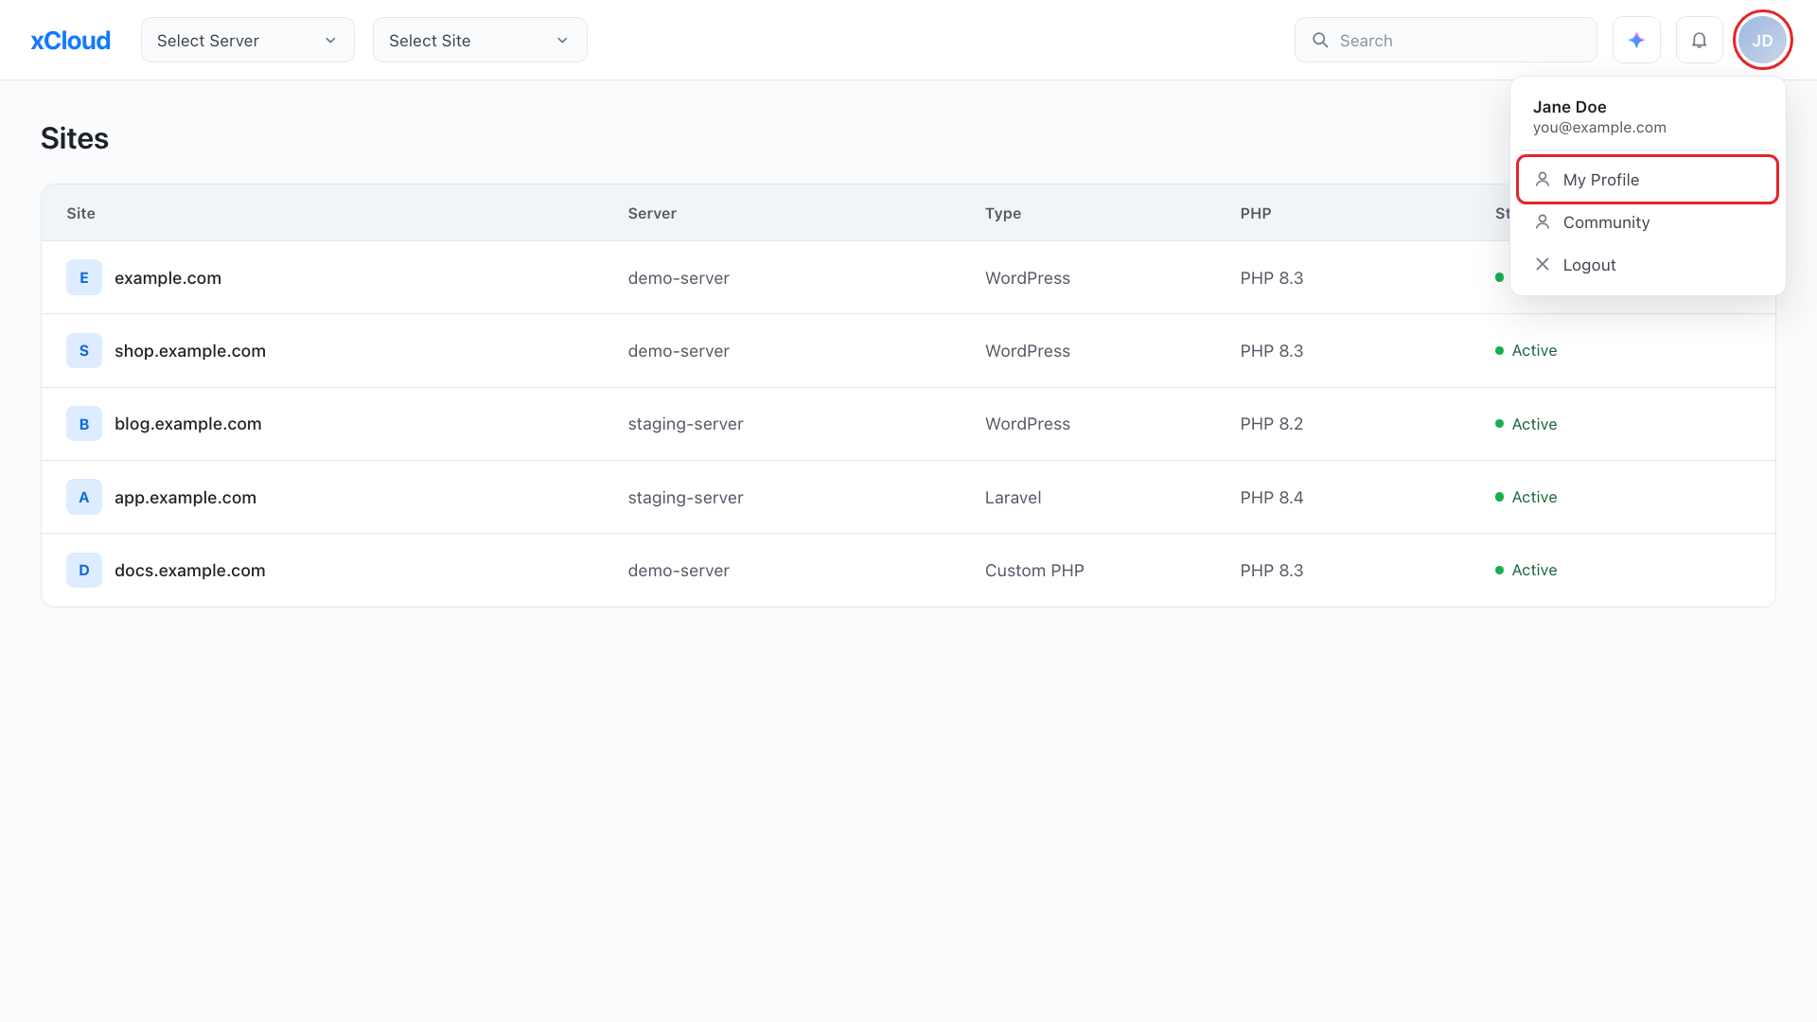
Task: Click PHP 8.2 in the blog.example.com row
Action: click(x=1271, y=424)
